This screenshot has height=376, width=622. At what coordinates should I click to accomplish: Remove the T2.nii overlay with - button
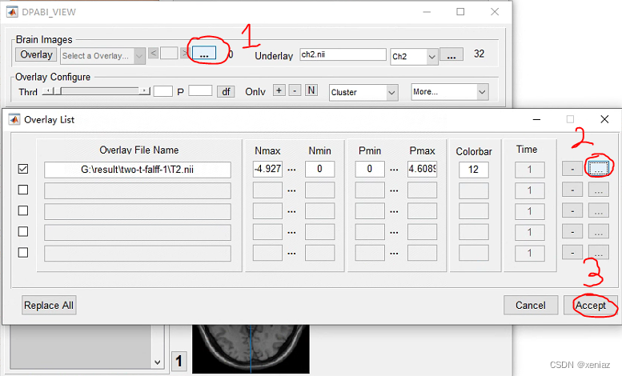572,169
